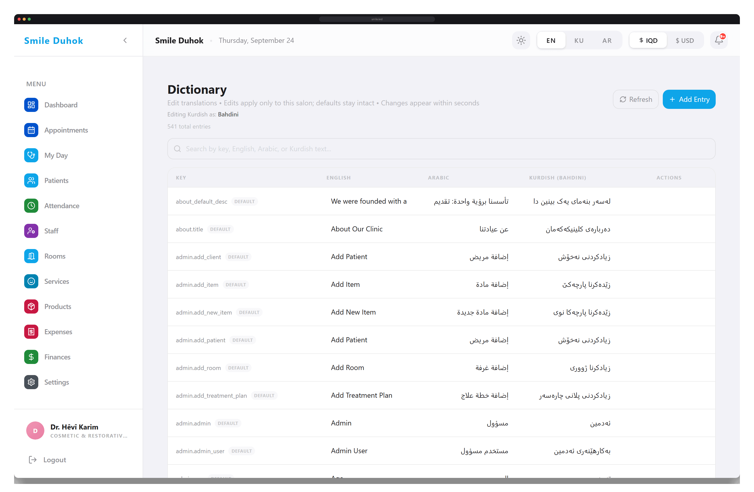Viewport: 754px width, 492px height.
Task: Click the Expenses receipt icon
Action: (31, 332)
